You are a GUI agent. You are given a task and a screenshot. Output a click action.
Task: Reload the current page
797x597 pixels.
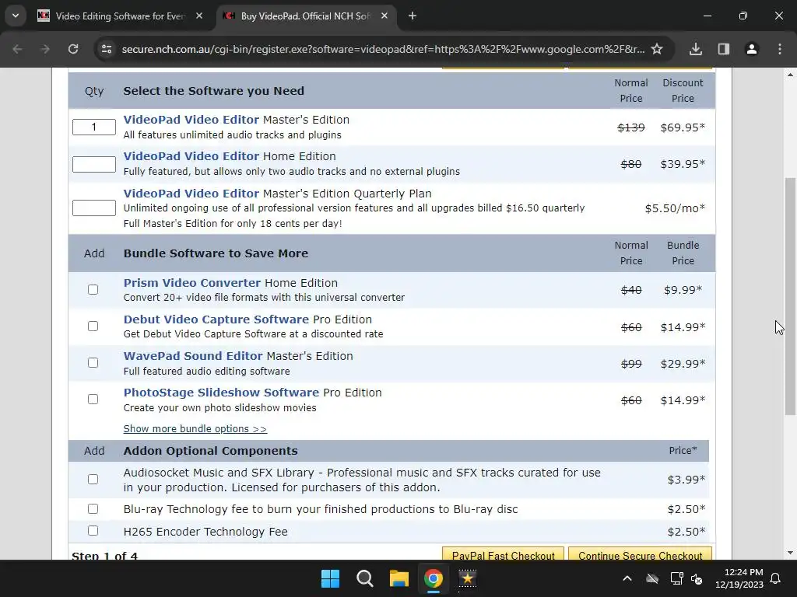[73, 49]
